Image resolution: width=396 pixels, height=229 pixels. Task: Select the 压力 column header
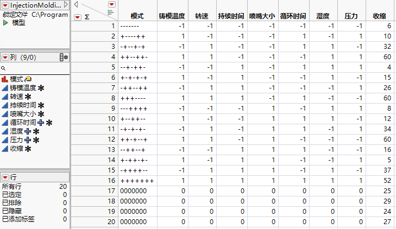pos(351,16)
